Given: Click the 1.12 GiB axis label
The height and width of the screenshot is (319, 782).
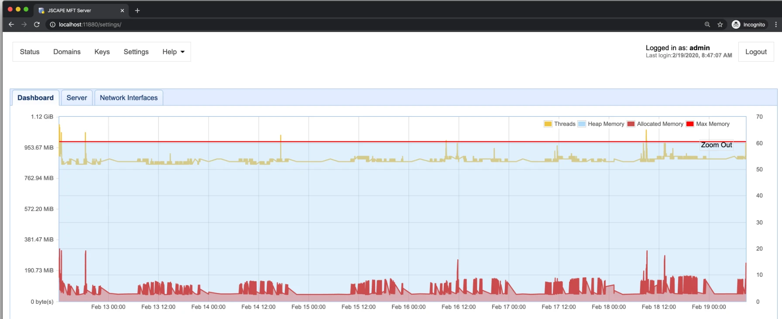Looking at the screenshot, I should [x=42, y=117].
